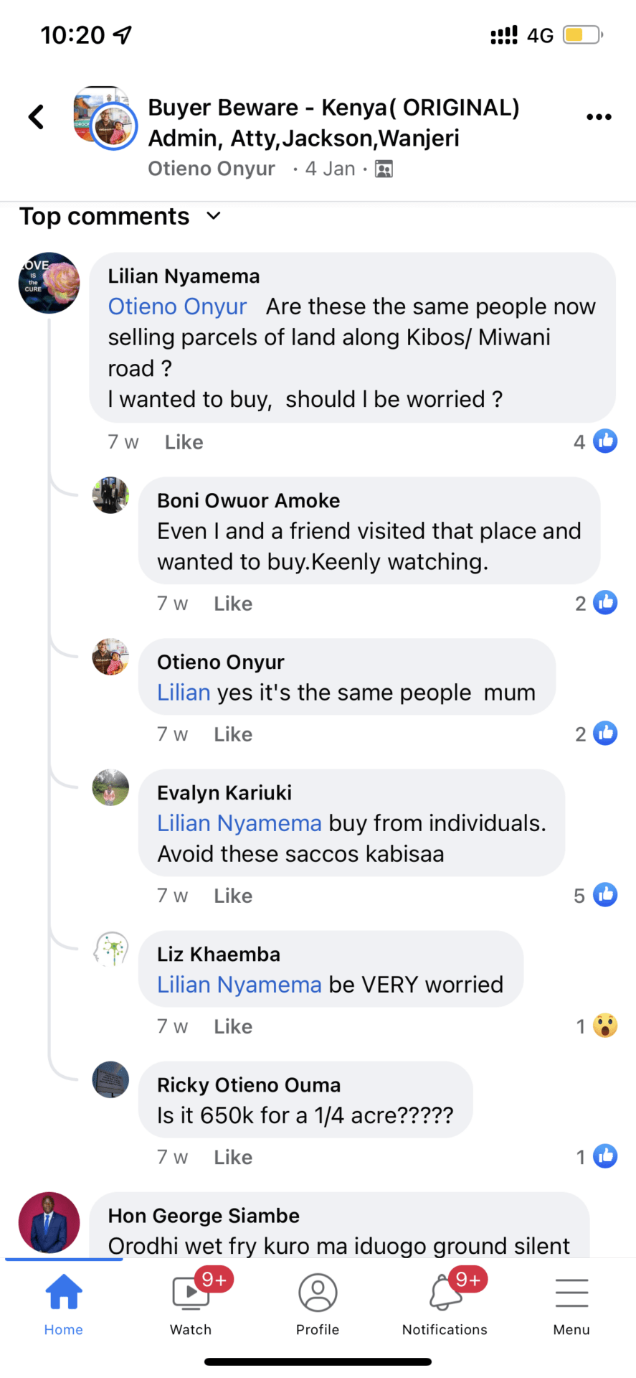The height and width of the screenshot is (1378, 636).
Task: Tap the back arrow icon
Action: (x=37, y=117)
